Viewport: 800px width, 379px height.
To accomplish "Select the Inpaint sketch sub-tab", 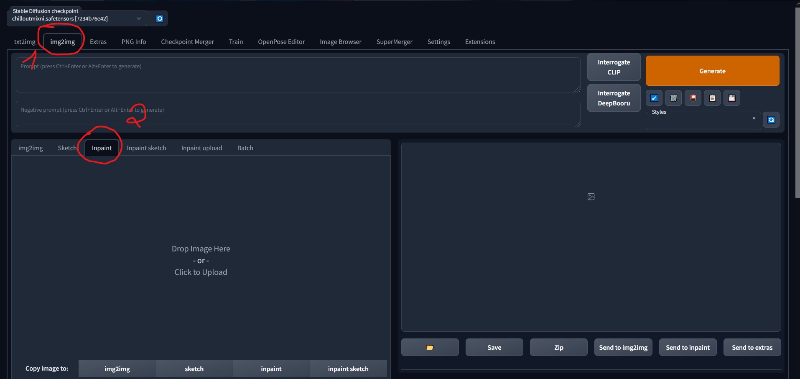I will (146, 148).
